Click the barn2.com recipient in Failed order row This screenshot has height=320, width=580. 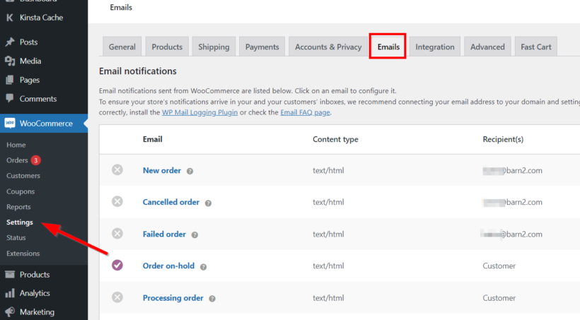tap(512, 234)
